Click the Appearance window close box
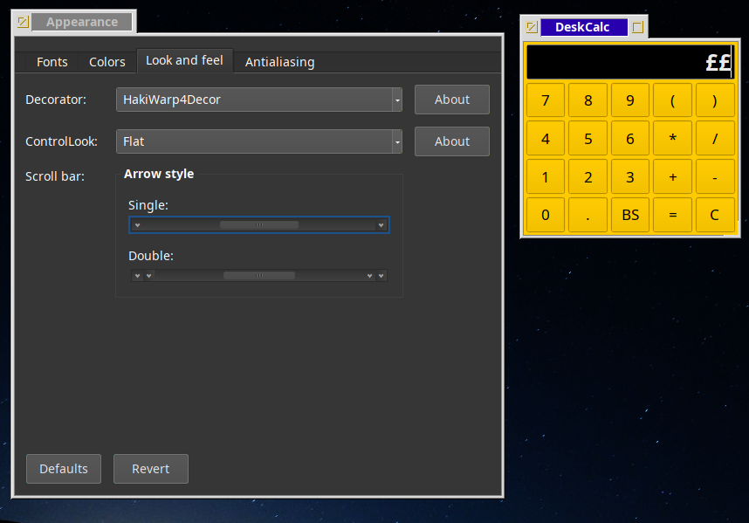This screenshot has width=749, height=523. pos(23,22)
